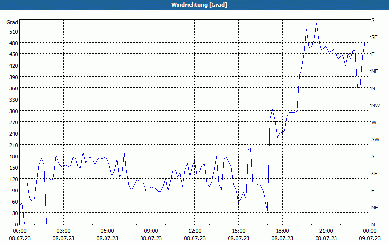The width and height of the screenshot is (389, 243).
Task: Click the 150 y-axis label
Action: 14,168
